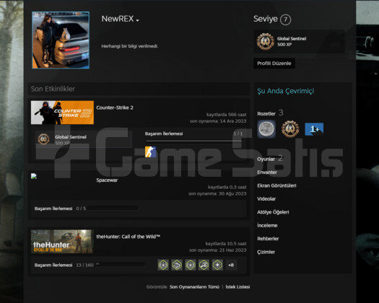Click 'Şu Anda Çevrimiçi' status text

coord(285,91)
